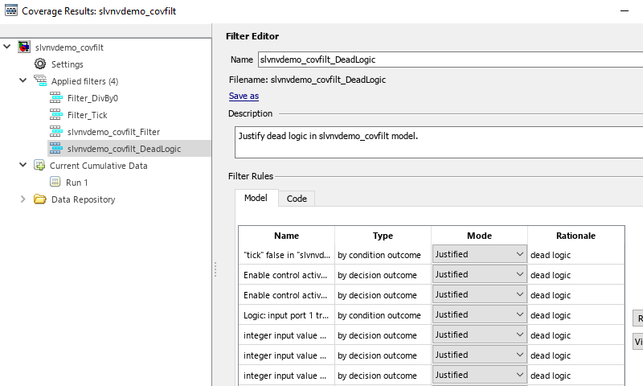Collapse the Current Cumulative Data node
Screen dimensions: 643x386
23,166
